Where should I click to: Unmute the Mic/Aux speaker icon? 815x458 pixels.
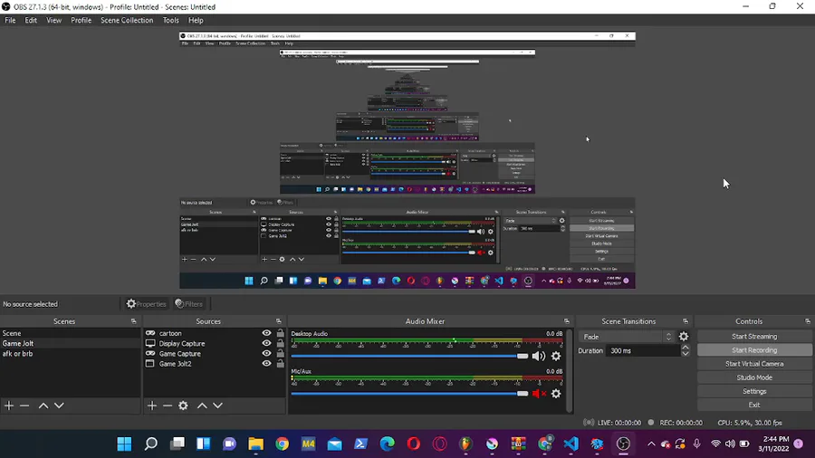coord(539,394)
